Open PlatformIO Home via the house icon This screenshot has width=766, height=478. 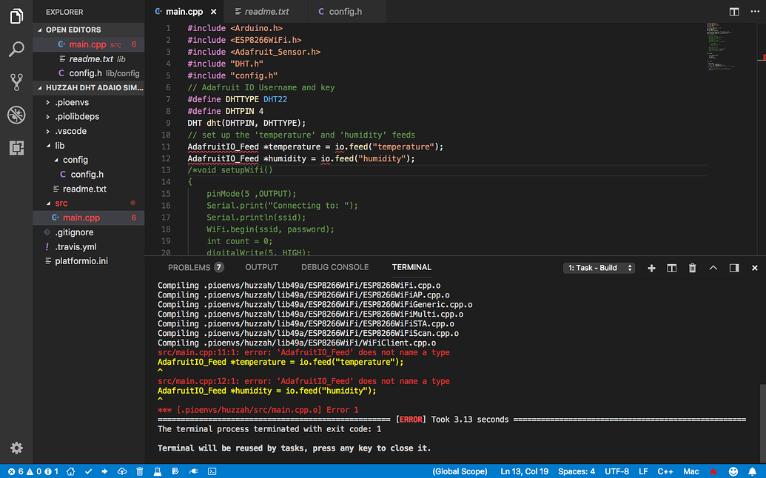[x=70, y=471]
